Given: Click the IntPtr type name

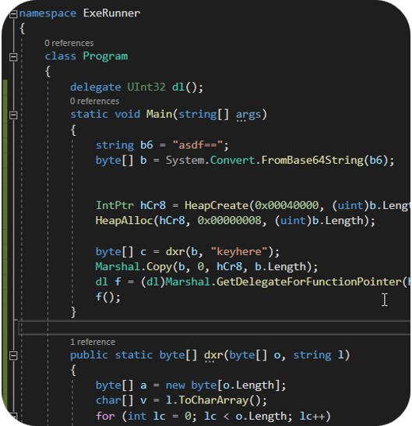Looking at the screenshot, I should coord(114,206).
